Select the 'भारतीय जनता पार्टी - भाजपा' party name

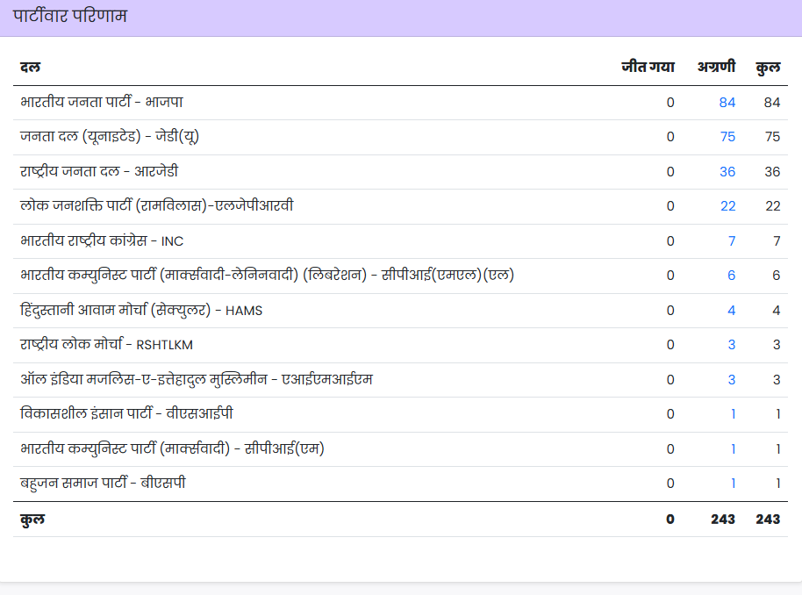(102, 103)
